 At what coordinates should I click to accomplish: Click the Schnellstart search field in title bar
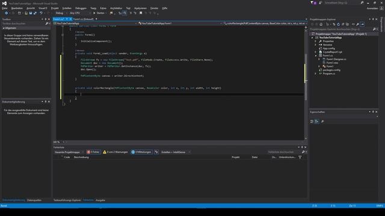[x=342, y=2]
